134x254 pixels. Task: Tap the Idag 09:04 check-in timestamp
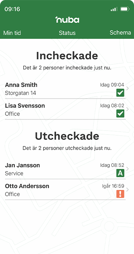[x=112, y=85]
